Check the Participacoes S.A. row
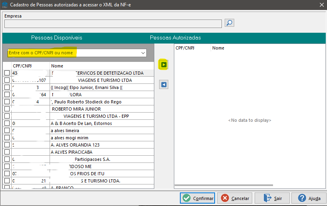The width and height of the screenshot is (327, 206). [x=7, y=159]
